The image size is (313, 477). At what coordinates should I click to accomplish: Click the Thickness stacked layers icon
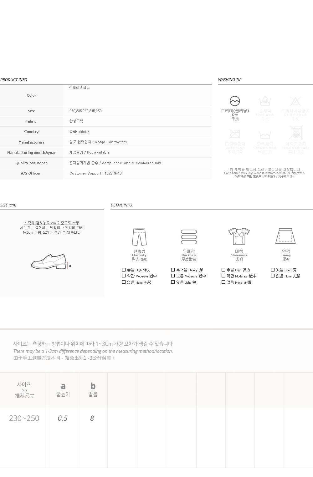tap(189, 237)
